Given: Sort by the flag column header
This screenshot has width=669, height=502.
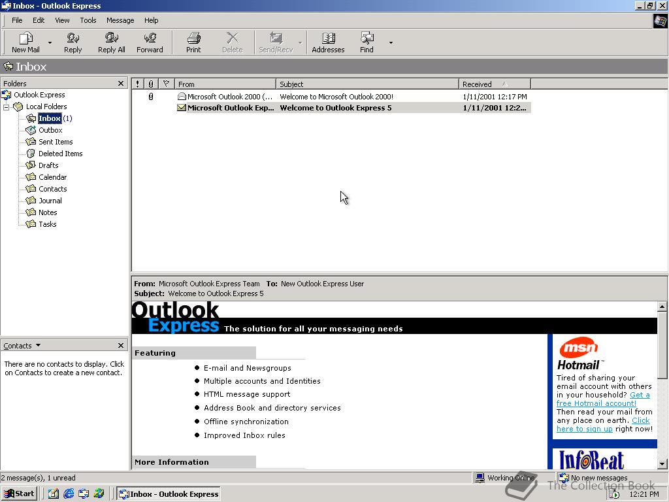Looking at the screenshot, I should [x=167, y=84].
